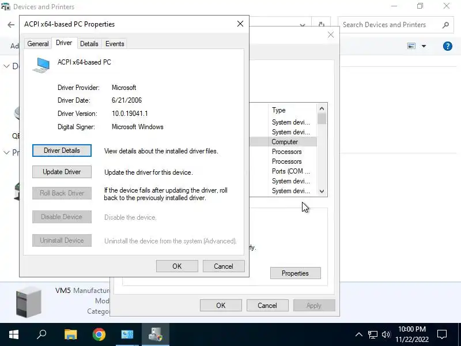The height and width of the screenshot is (346, 461).
Task: Open the clock showing 10:00 PM
Action: coord(412,334)
